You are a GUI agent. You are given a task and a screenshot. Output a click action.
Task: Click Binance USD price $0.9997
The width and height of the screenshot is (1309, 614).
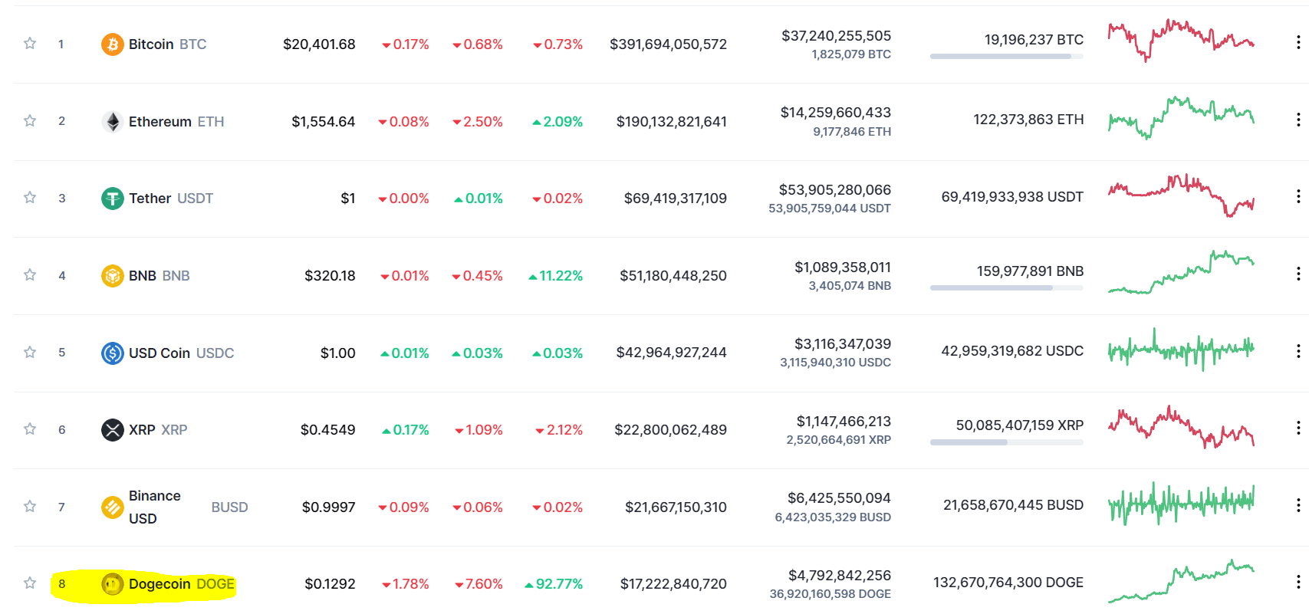pos(329,507)
